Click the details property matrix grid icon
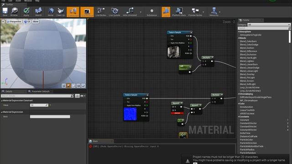Image resolution: width=292 pixels, height=164 pixels. [x=77, y=96]
